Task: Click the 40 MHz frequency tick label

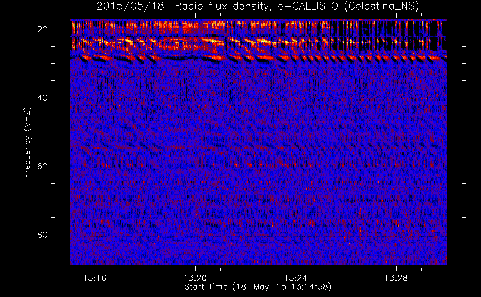Action: tap(43, 98)
